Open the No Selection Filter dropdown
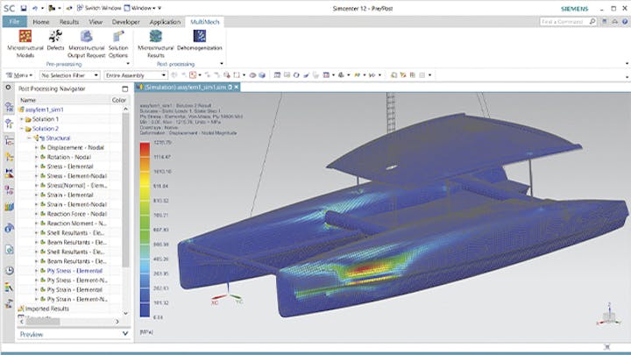The width and height of the screenshot is (631, 355). tap(68, 75)
